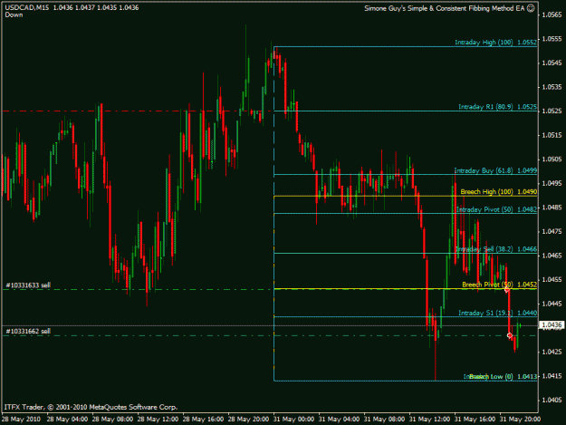
Task: Click the '28 May 12:00' time axis label
Action: point(158,420)
